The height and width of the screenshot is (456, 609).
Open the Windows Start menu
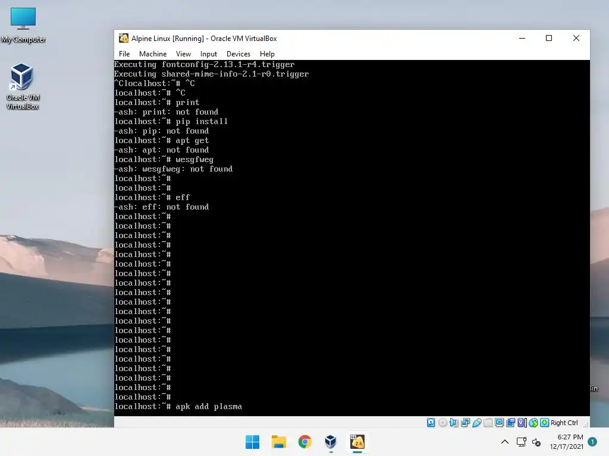pyautogui.click(x=252, y=442)
